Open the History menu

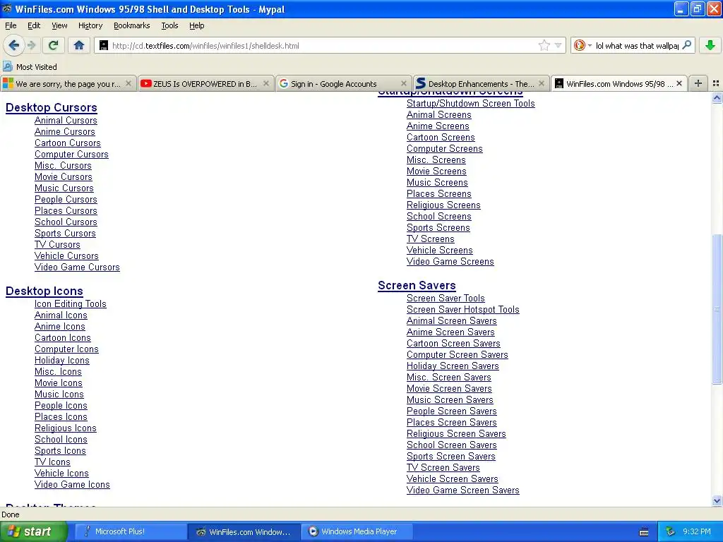[90, 25]
